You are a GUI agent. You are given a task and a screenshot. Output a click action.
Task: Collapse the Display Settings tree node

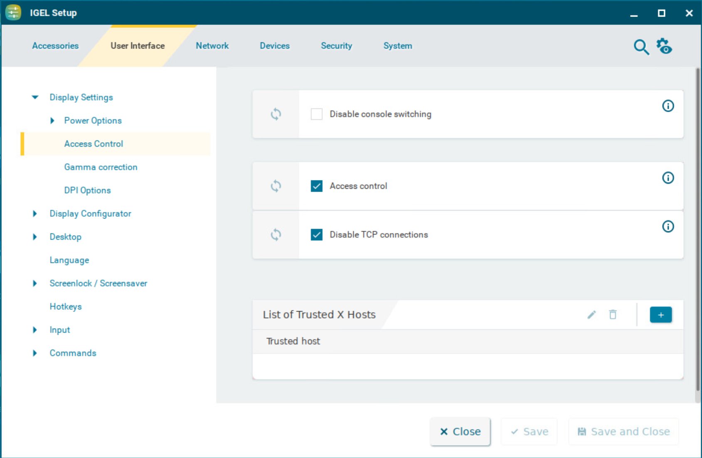[x=35, y=97]
